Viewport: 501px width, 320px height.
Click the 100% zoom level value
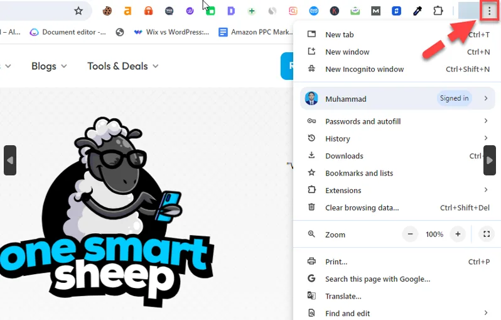[x=434, y=234]
